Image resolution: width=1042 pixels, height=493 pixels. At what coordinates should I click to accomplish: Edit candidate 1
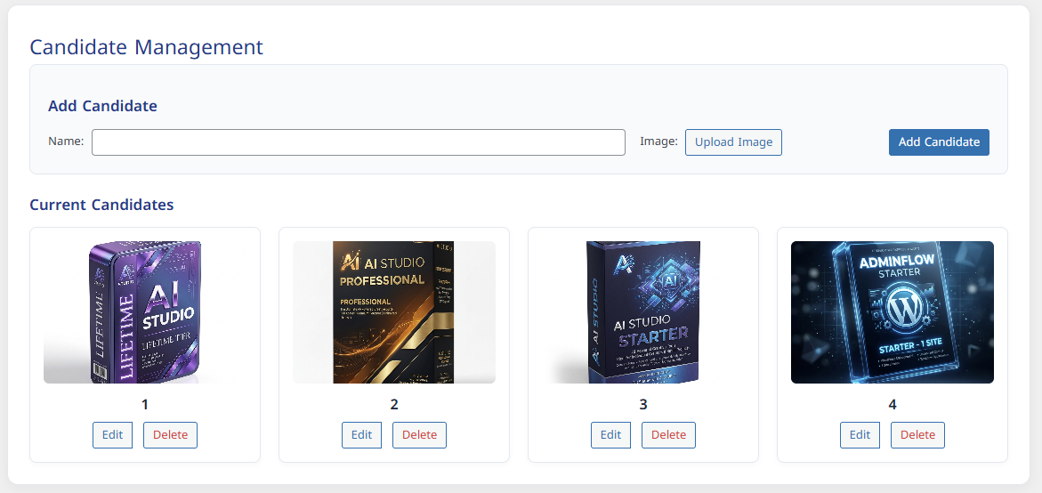pos(112,435)
